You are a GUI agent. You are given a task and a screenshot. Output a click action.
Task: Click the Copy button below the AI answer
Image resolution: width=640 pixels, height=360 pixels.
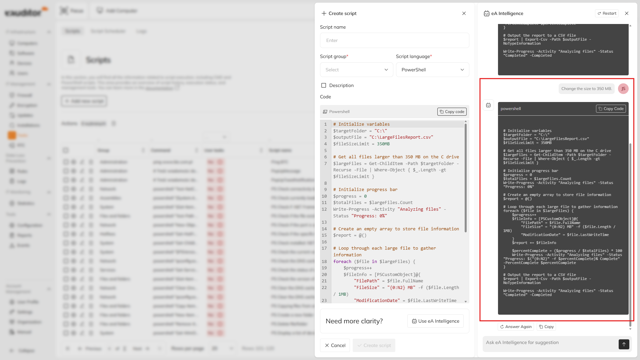(546, 327)
